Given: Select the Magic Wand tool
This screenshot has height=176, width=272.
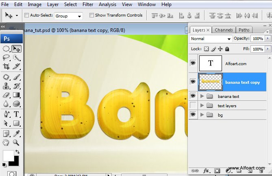Looking at the screenshot, I should click(x=17, y=57).
